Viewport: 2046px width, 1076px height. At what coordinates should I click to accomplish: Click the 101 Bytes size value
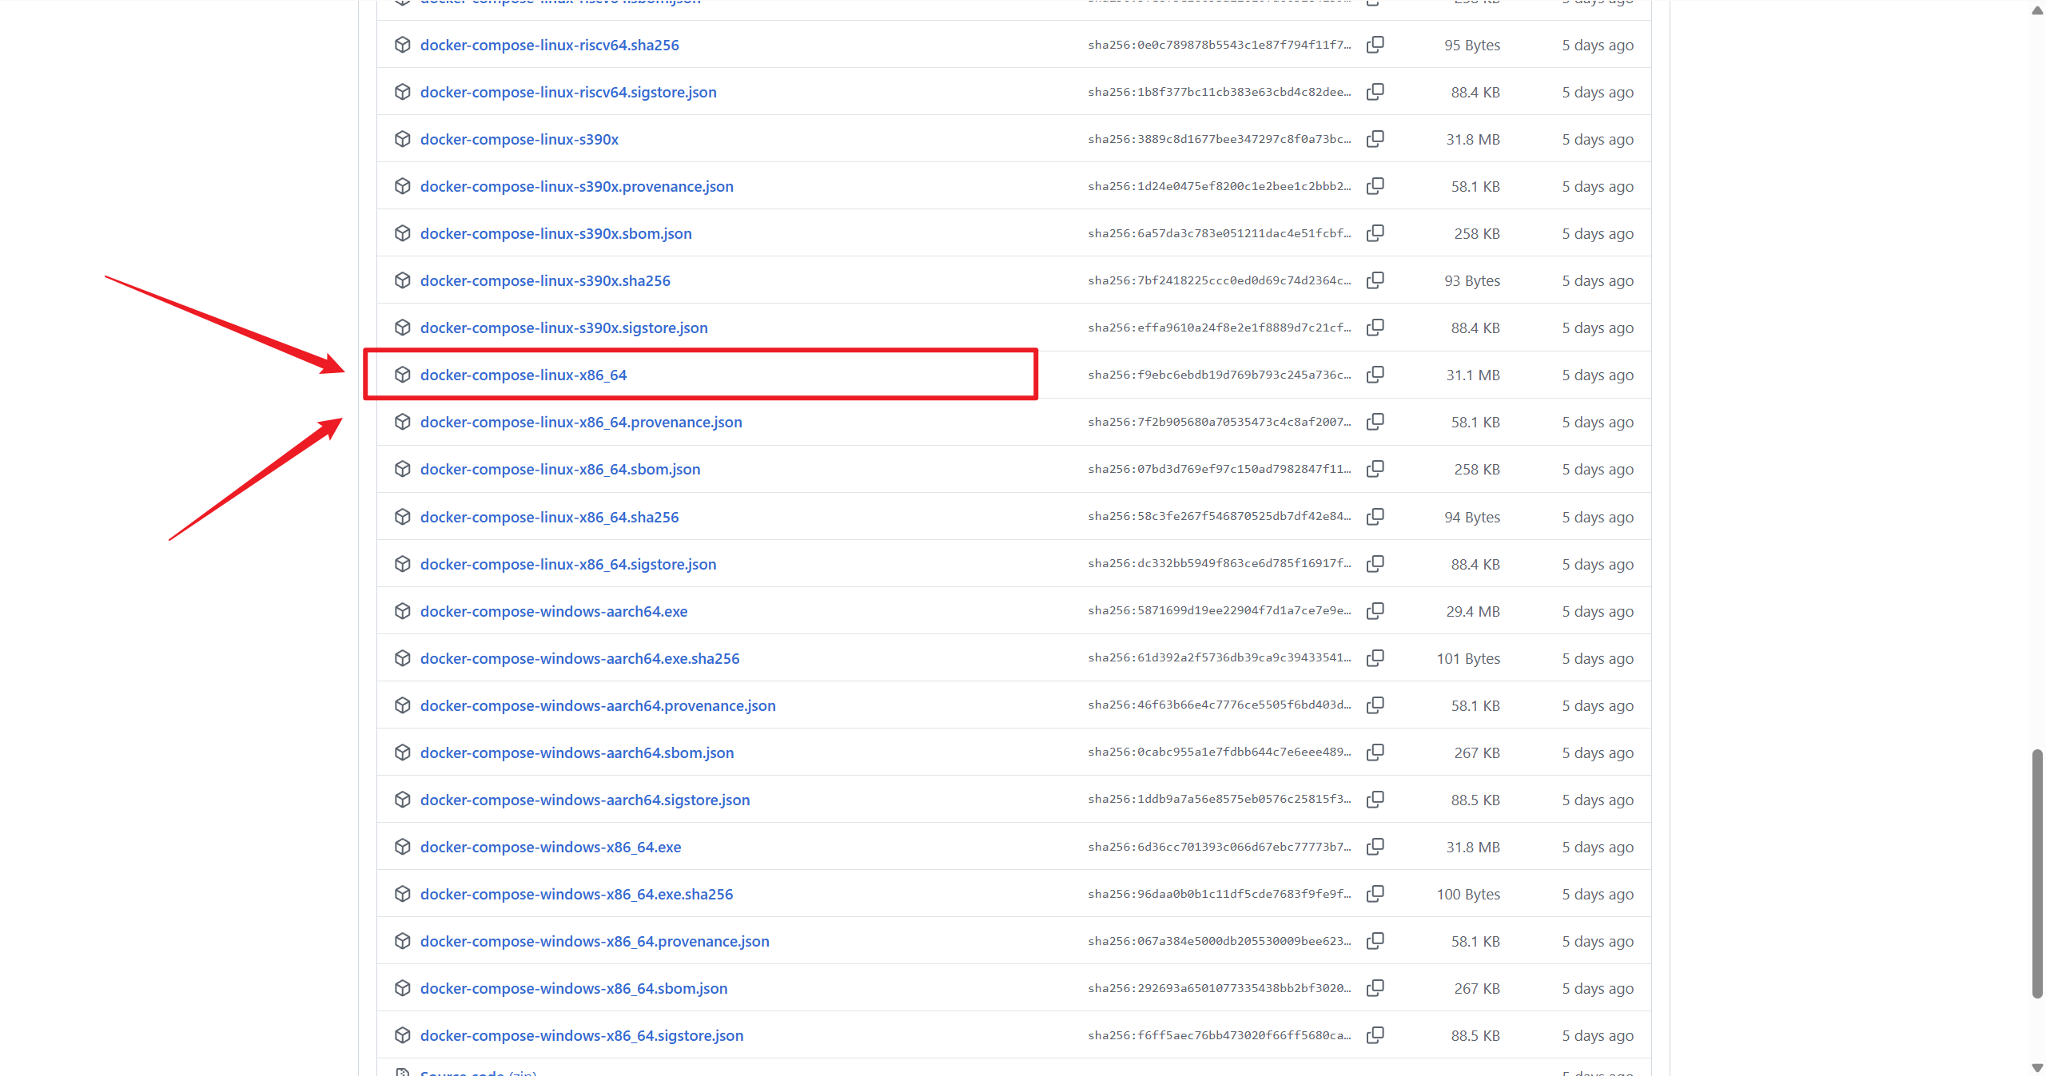tap(1468, 658)
